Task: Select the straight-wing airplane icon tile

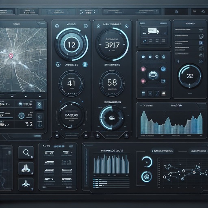Action: pos(26,184)
